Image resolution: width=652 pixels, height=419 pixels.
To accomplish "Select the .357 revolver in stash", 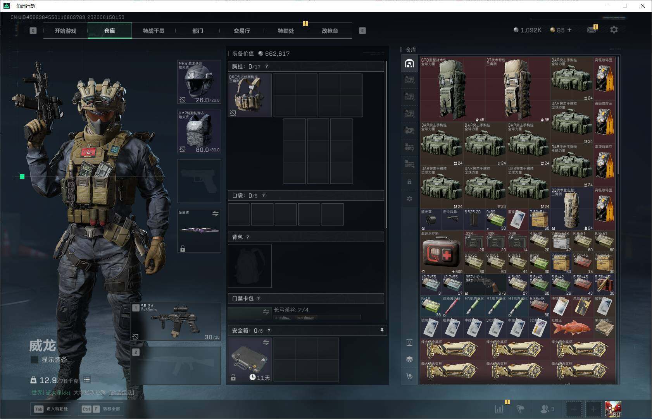I will point(485,285).
